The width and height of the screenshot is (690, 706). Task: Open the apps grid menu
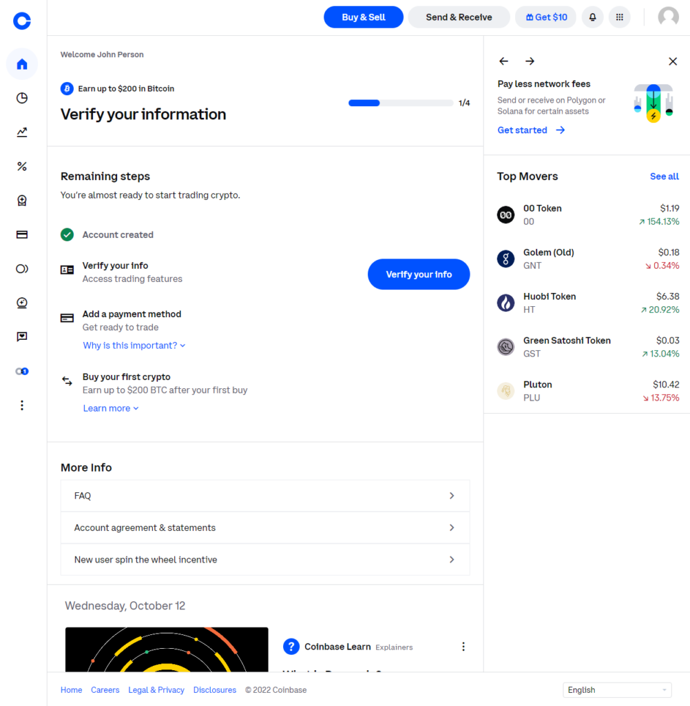tap(619, 17)
